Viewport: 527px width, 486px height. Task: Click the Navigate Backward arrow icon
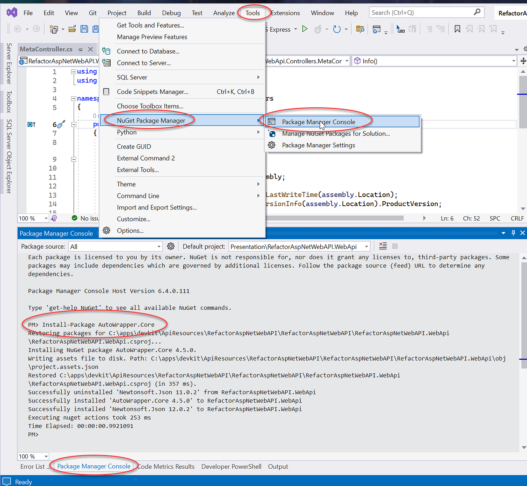17,29
